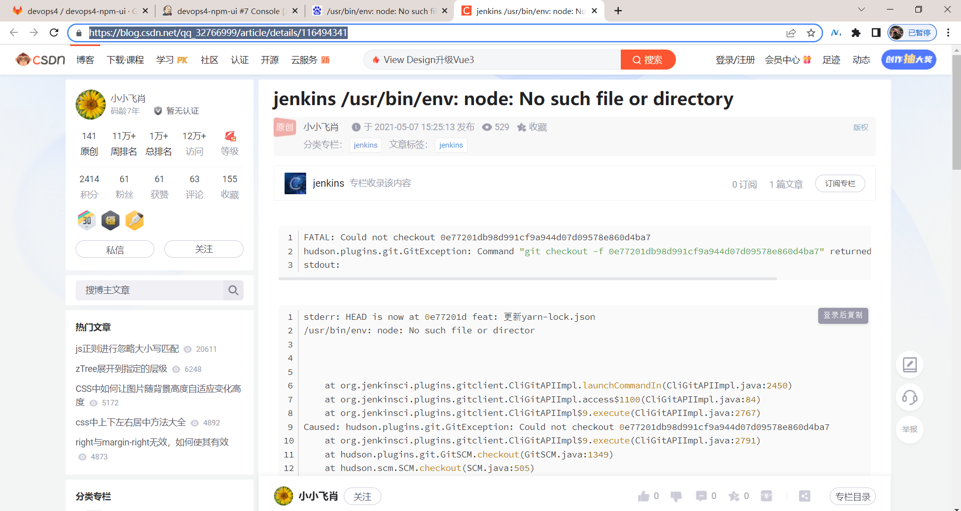Image resolution: width=961 pixels, height=511 pixels.
Task: Click into the CSDN search box
Action: [x=492, y=60]
